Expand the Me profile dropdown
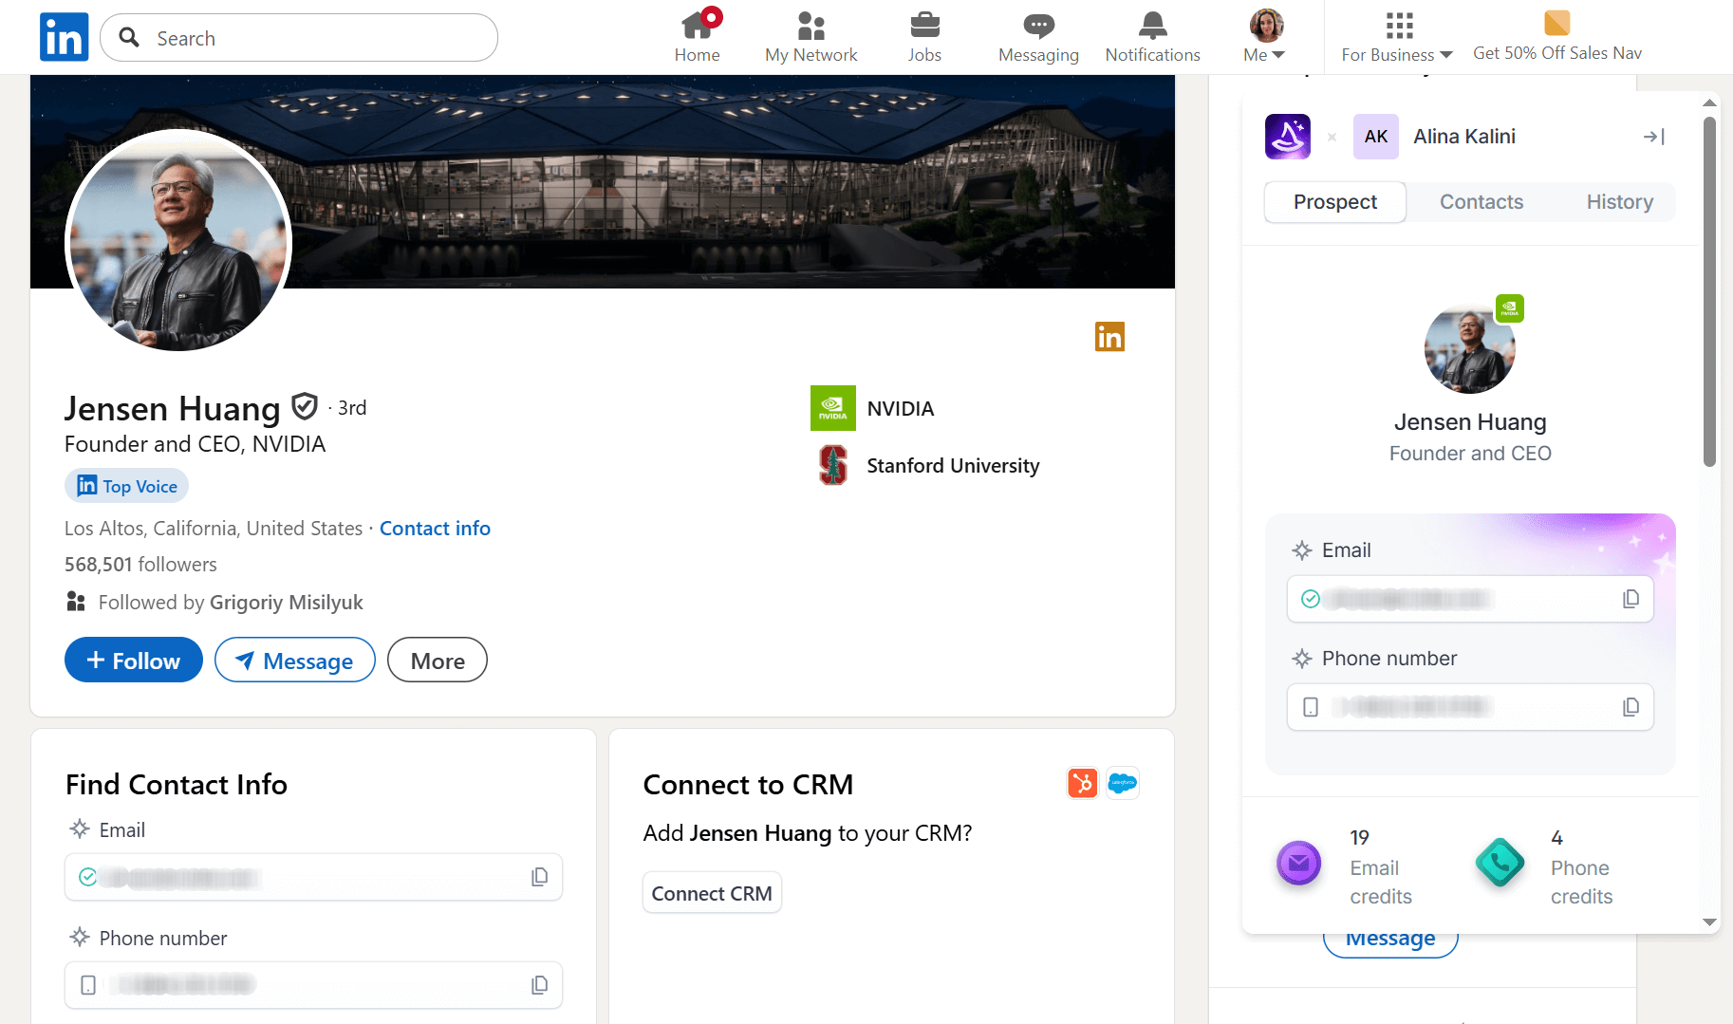The width and height of the screenshot is (1733, 1024). tap(1265, 37)
